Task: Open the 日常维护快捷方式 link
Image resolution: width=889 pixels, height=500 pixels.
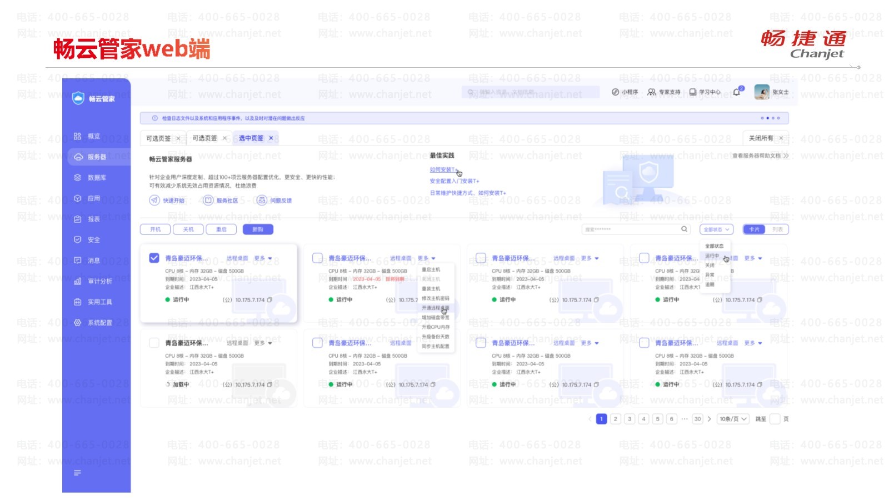Action: pyautogui.click(x=468, y=193)
